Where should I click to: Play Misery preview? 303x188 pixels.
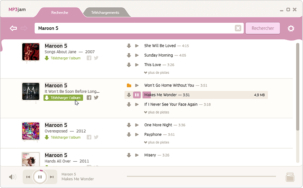137,155
